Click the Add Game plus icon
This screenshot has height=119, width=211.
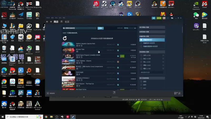click(x=48, y=93)
